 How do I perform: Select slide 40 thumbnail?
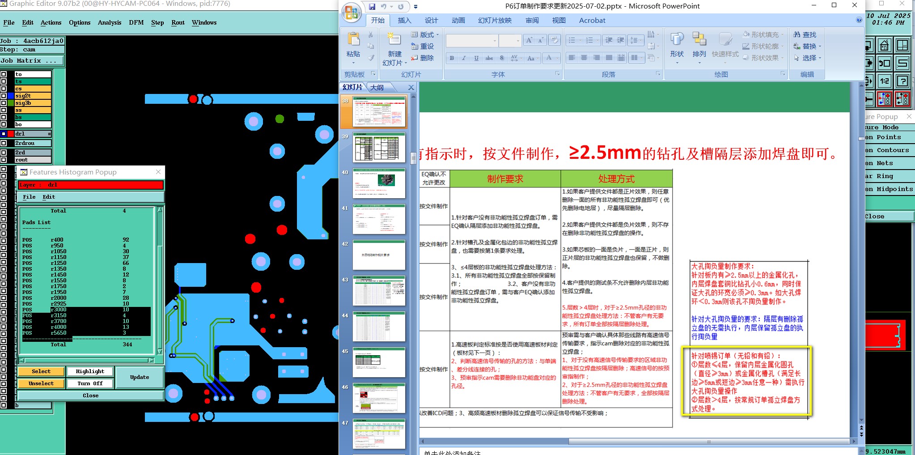pos(379,183)
